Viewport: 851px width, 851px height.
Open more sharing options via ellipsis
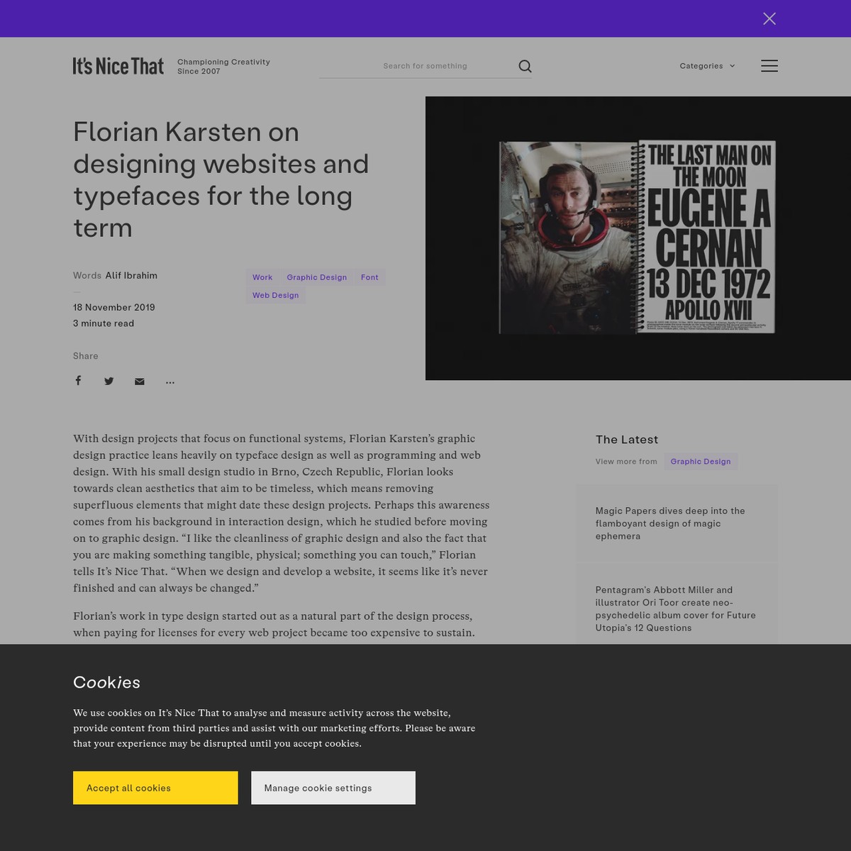169,381
